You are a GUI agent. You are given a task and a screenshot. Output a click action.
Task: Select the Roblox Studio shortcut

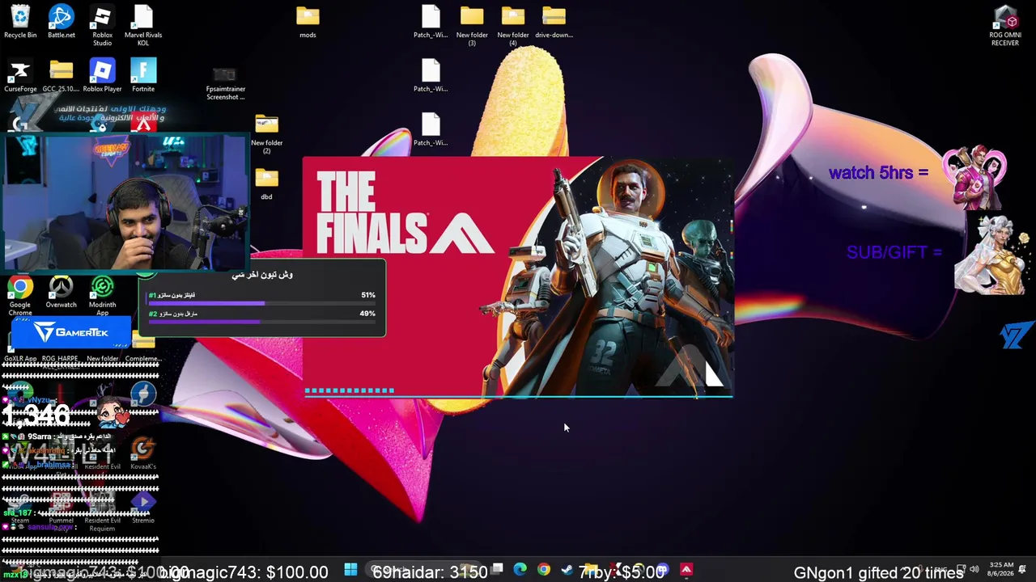pos(102,26)
